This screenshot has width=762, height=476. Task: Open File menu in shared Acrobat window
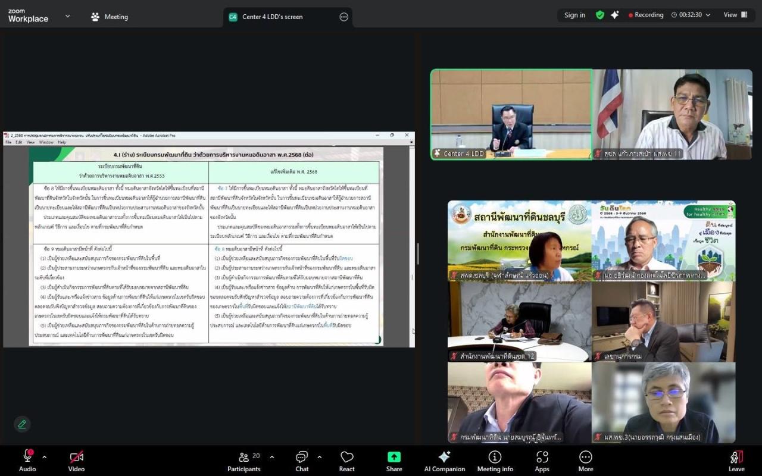pos(8,142)
